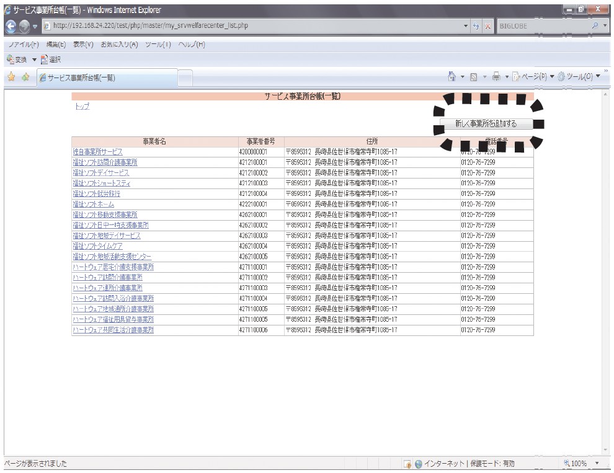Open 福祉ソフト地域デイサービス link
The image size is (614, 473).
107,236
